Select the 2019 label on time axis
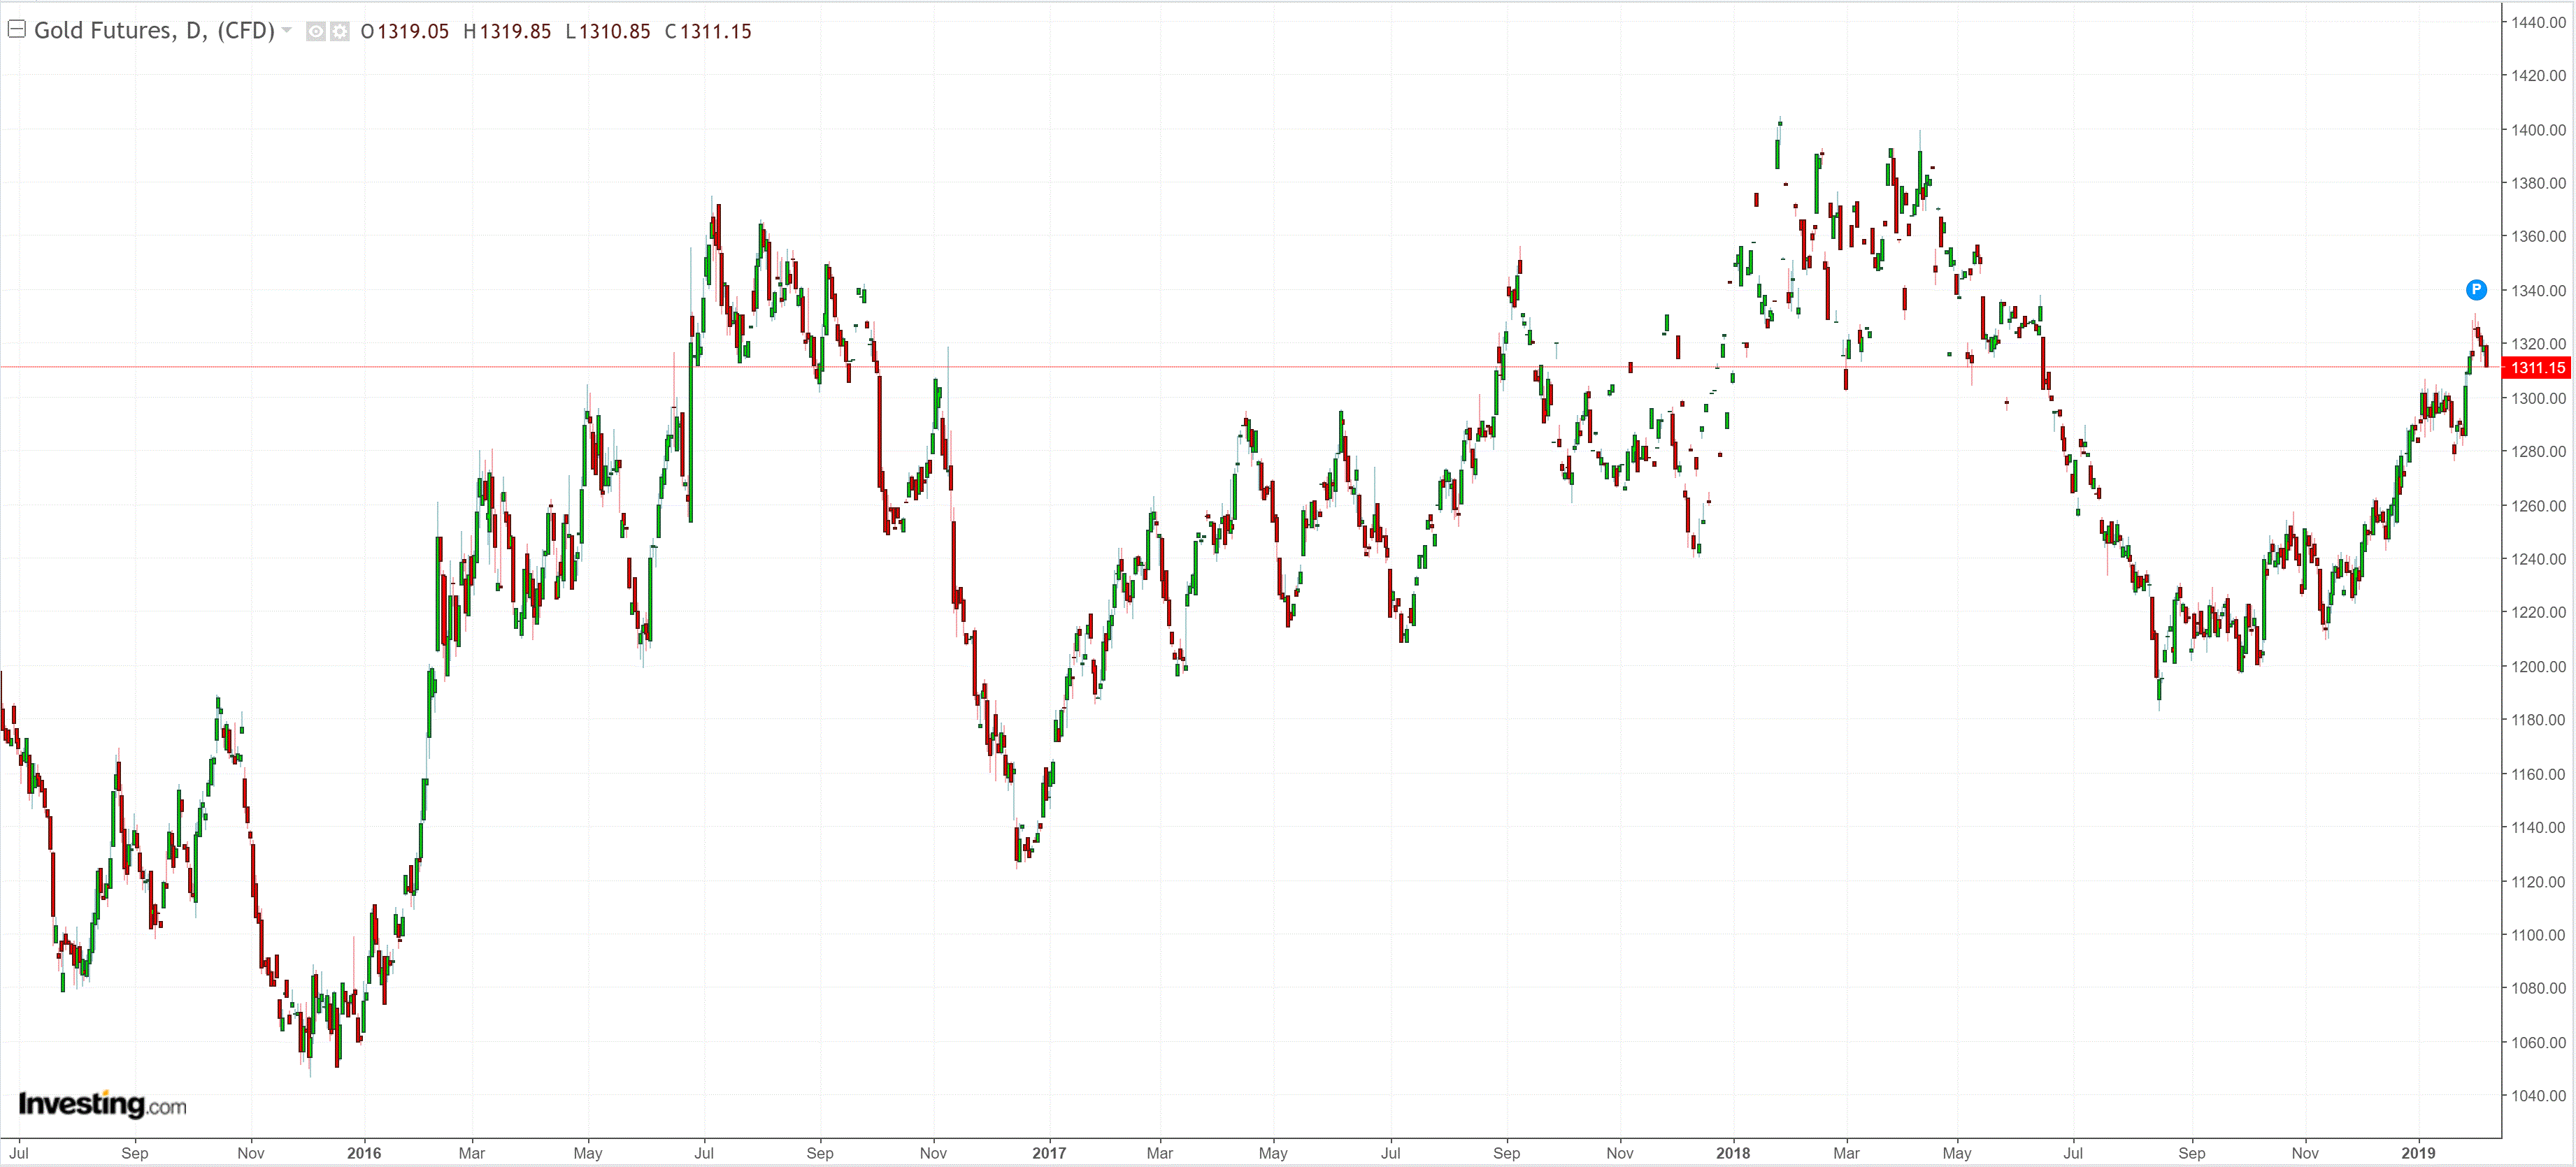The width and height of the screenshot is (2576, 1167). (2418, 1153)
